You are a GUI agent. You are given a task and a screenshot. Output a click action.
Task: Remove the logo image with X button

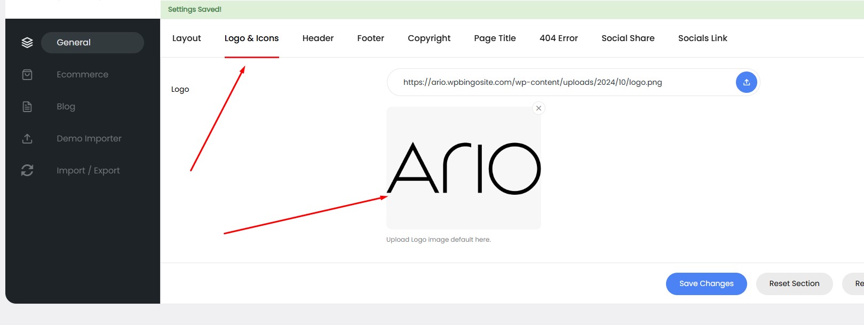(x=538, y=108)
